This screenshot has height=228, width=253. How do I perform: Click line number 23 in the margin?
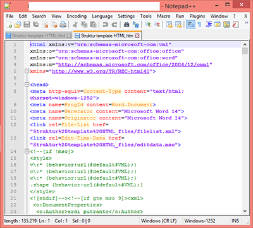click(x=13, y=212)
